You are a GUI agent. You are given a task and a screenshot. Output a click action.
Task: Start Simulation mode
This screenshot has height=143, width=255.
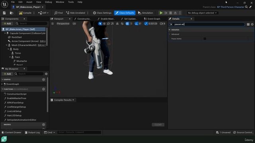(145, 13)
